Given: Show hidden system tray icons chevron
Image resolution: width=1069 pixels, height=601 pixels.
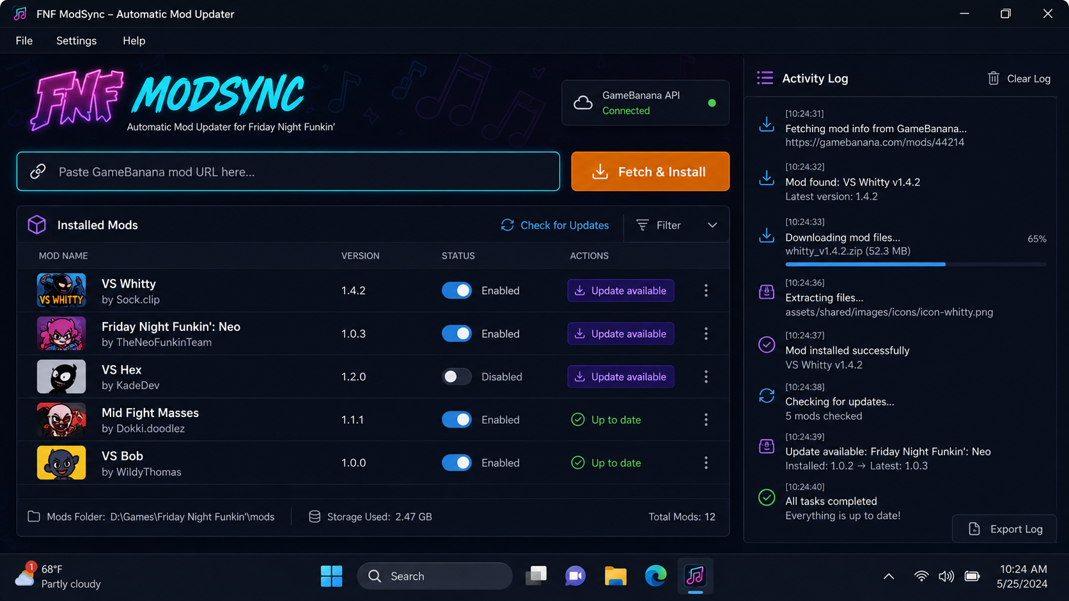Looking at the screenshot, I should [x=889, y=576].
